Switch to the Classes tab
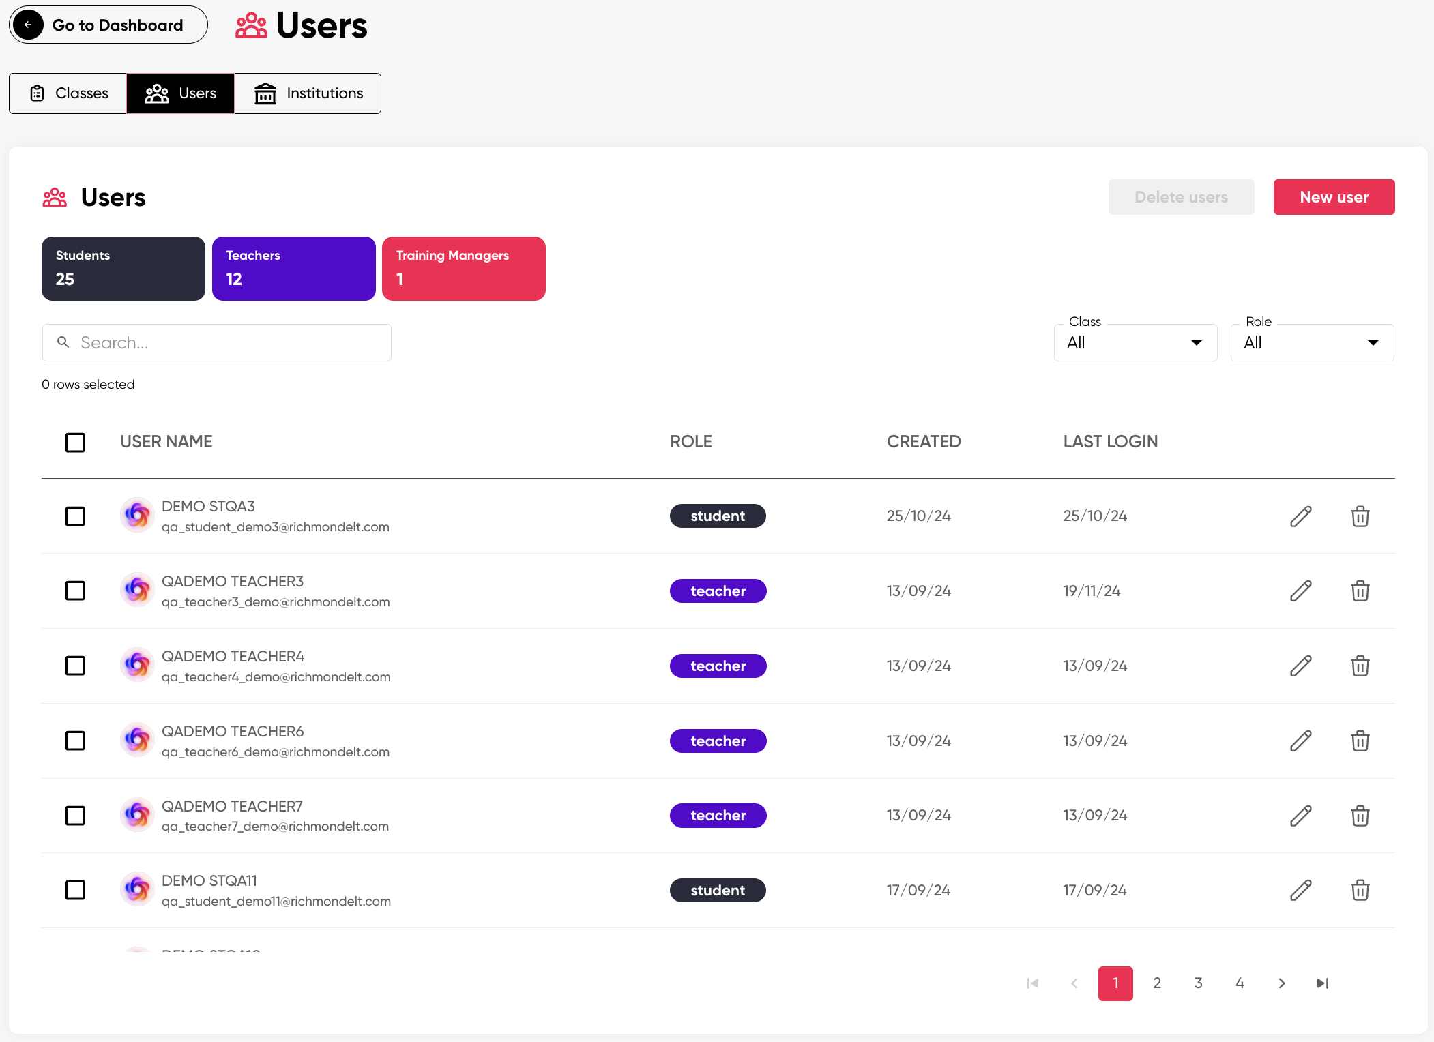The height and width of the screenshot is (1042, 1434). click(x=68, y=93)
